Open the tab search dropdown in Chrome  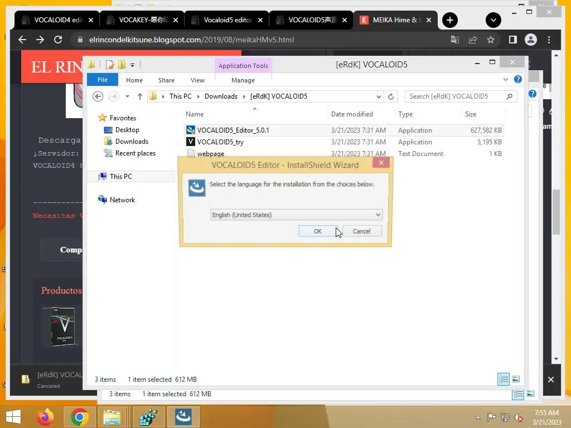(x=493, y=20)
